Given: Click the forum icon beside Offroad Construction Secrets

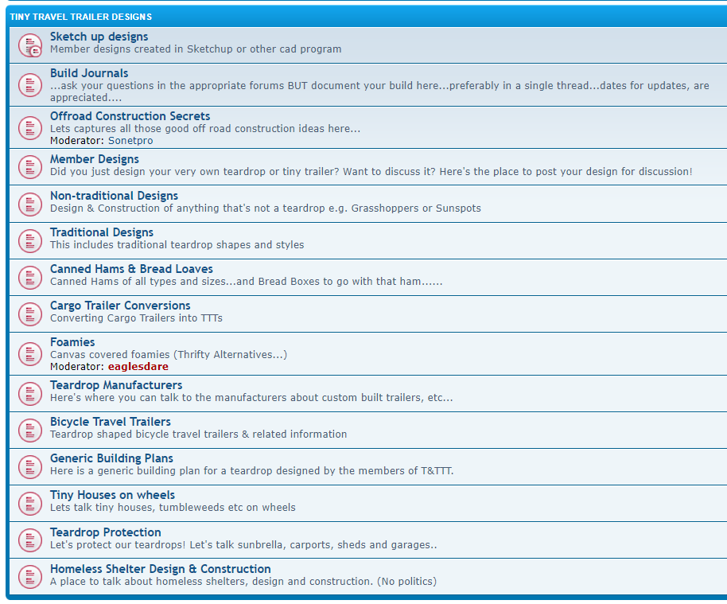Looking at the screenshot, I should (30, 127).
